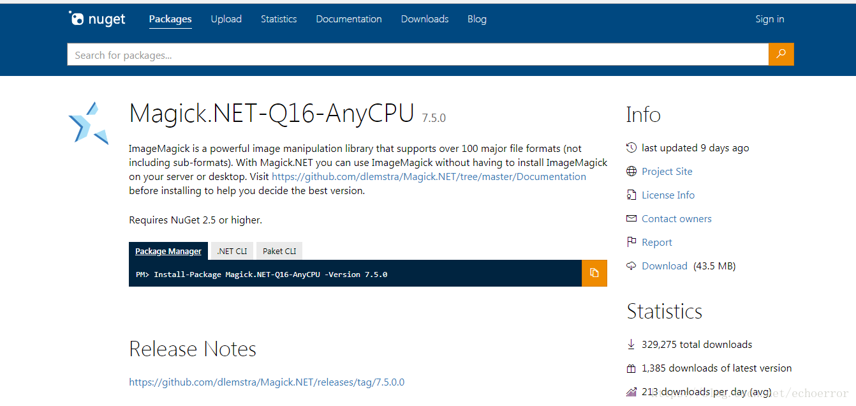Go to the Upload page

(226, 19)
